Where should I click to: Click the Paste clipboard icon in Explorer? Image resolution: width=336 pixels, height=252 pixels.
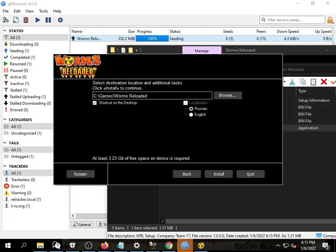(313, 82)
